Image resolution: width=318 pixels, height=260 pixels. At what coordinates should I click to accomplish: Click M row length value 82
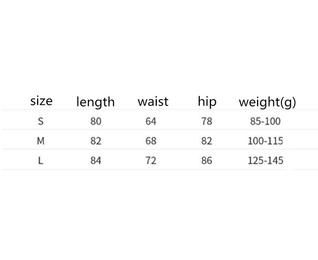pos(96,141)
